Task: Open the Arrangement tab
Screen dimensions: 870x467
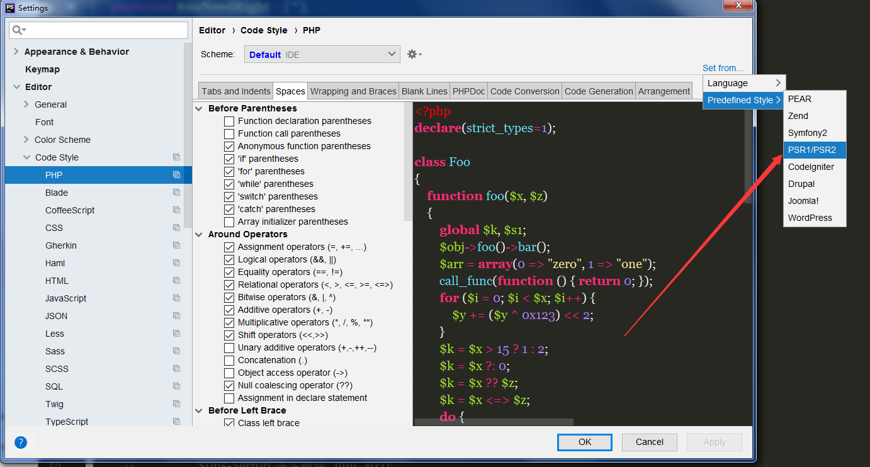Action: pyautogui.click(x=664, y=91)
